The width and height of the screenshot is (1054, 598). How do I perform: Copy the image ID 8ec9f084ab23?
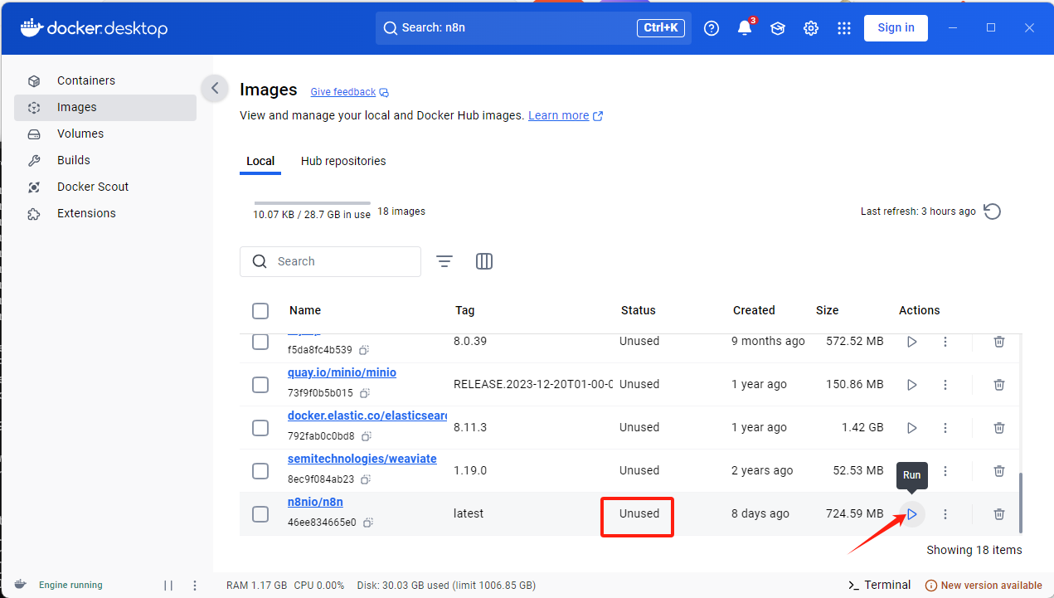366,479
